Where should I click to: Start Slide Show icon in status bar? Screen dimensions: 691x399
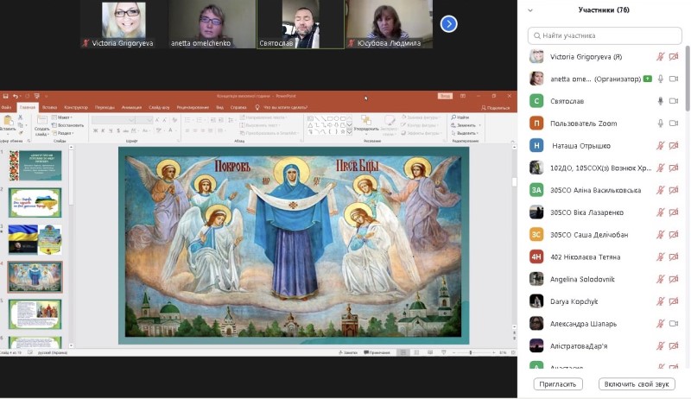coord(444,352)
